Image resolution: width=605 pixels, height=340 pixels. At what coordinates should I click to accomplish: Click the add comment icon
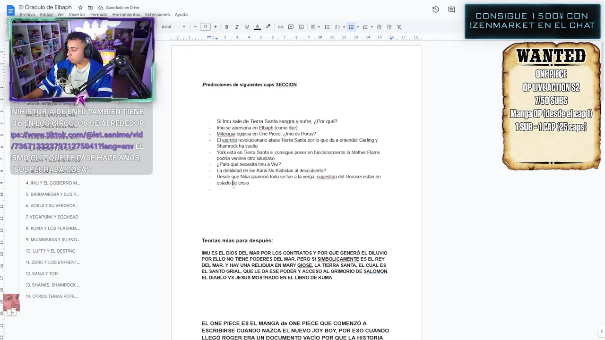[x=291, y=27]
